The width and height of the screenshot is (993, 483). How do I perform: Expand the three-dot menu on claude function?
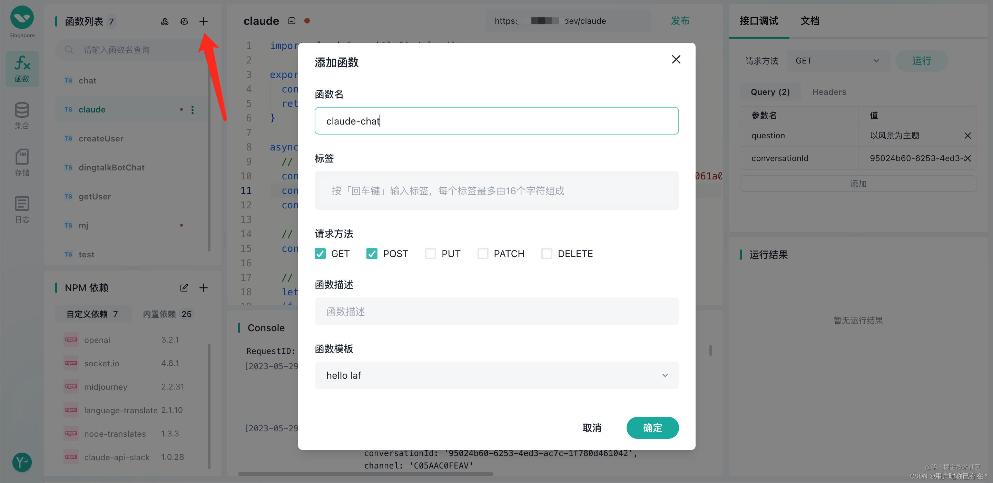pos(193,109)
